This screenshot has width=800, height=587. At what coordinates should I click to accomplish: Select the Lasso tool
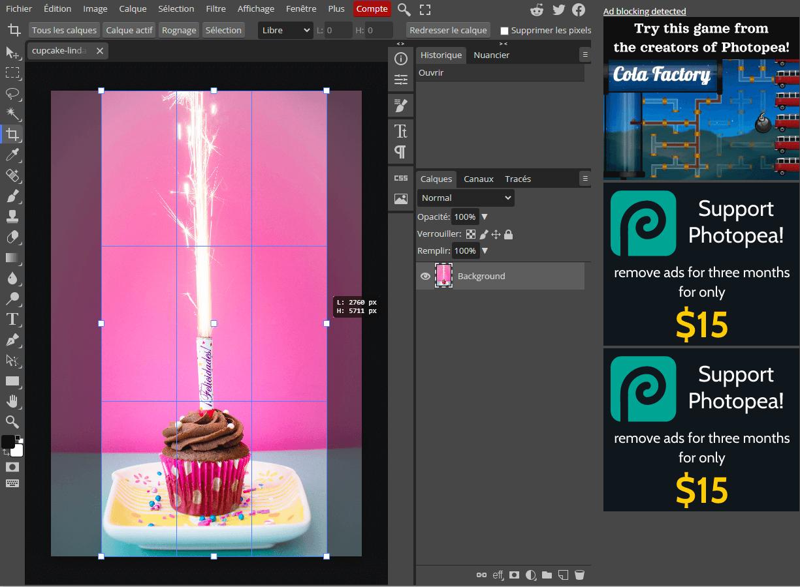tap(13, 93)
